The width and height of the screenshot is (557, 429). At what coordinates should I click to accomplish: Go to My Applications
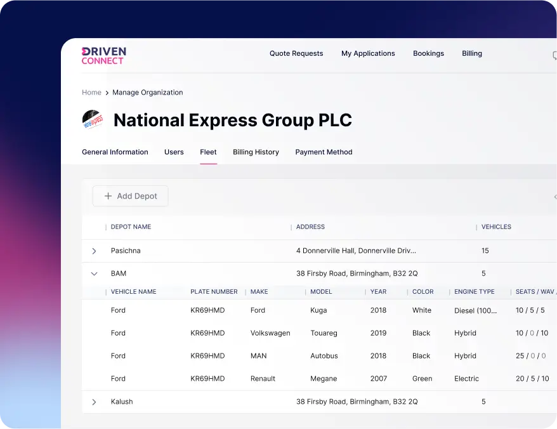[x=368, y=53]
